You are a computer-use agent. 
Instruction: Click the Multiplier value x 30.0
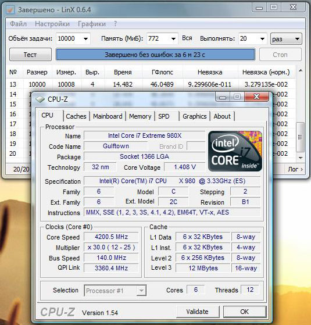(x=111, y=247)
